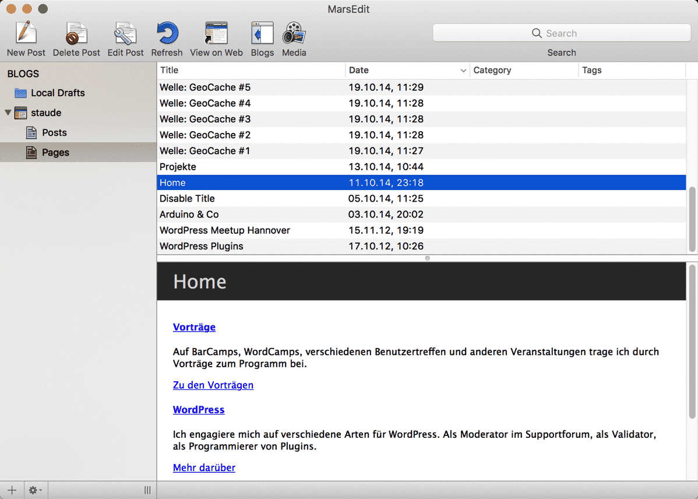Open Edit Post from the toolbar

tap(125, 33)
